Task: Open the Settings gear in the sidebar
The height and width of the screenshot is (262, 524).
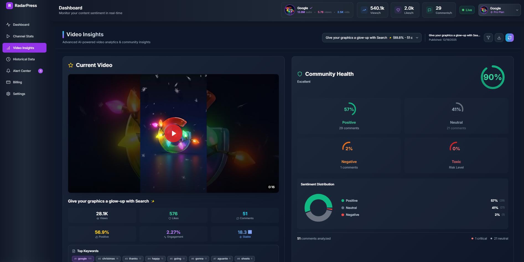Action: (x=9, y=94)
